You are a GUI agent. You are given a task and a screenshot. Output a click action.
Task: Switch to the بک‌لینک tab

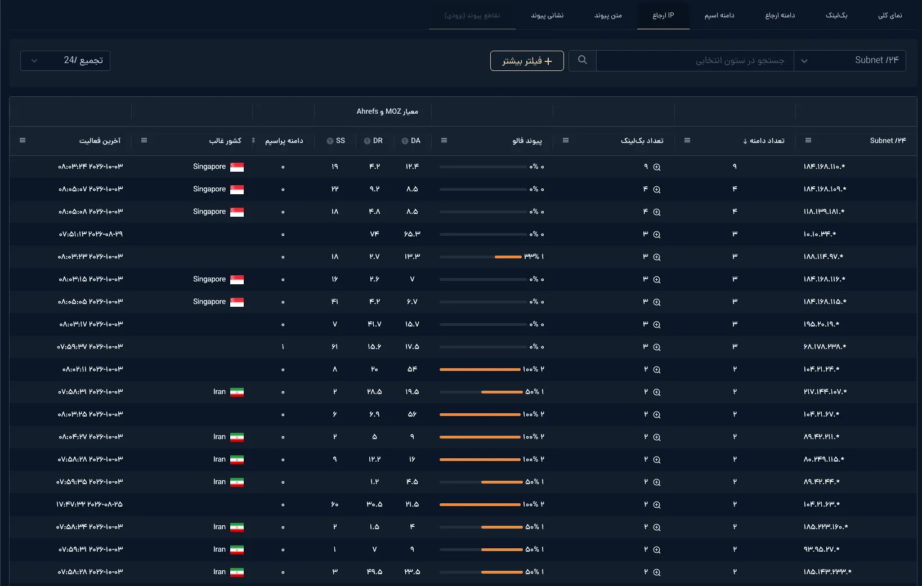[836, 15]
